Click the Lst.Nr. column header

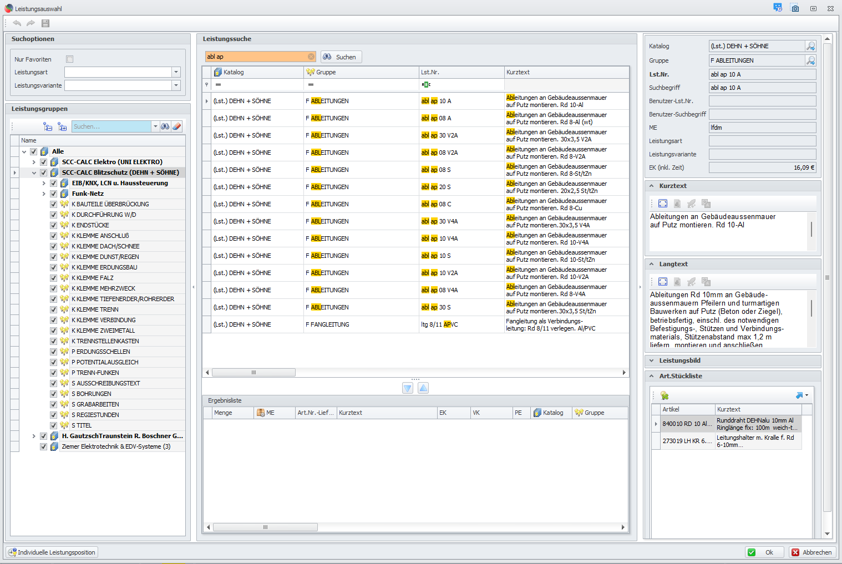tap(460, 72)
